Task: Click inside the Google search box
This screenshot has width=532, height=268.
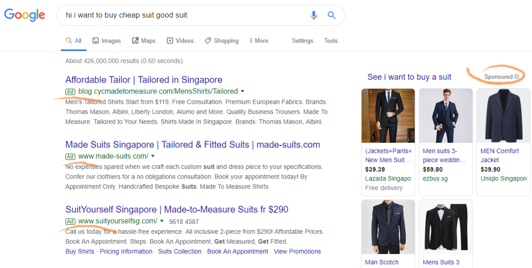Action: pos(182,15)
